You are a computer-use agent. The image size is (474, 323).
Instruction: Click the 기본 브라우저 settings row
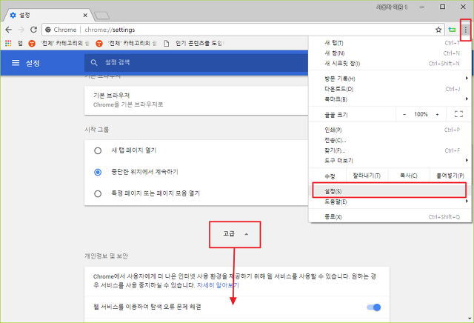[x=196, y=100]
